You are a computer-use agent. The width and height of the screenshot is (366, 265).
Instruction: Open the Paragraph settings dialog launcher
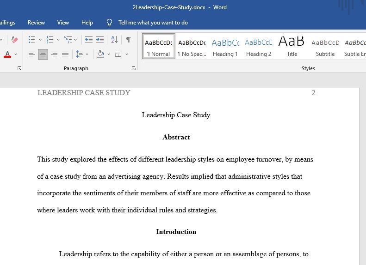click(x=134, y=68)
